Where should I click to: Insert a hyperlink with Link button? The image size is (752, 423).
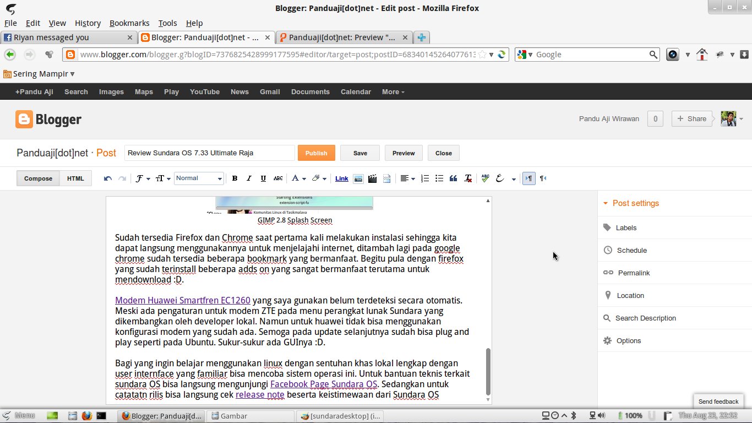342,178
